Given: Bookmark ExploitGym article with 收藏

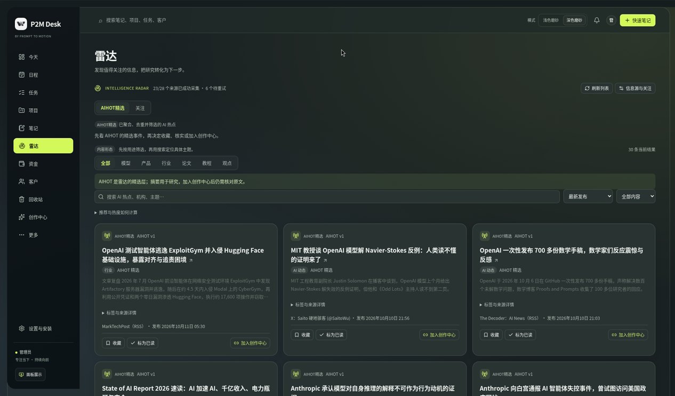Looking at the screenshot, I should pyautogui.click(x=113, y=343).
